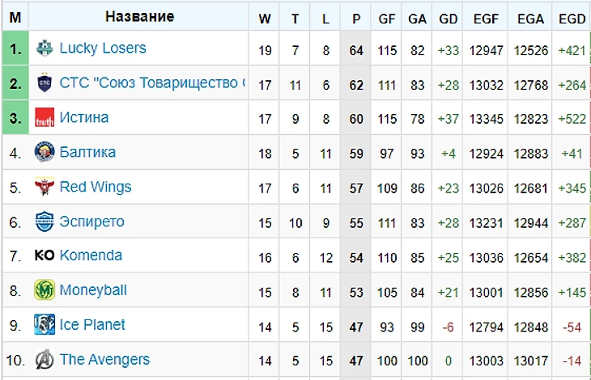Sort by the EGF column header
Viewport: 591px width, 380px height.
(486, 19)
